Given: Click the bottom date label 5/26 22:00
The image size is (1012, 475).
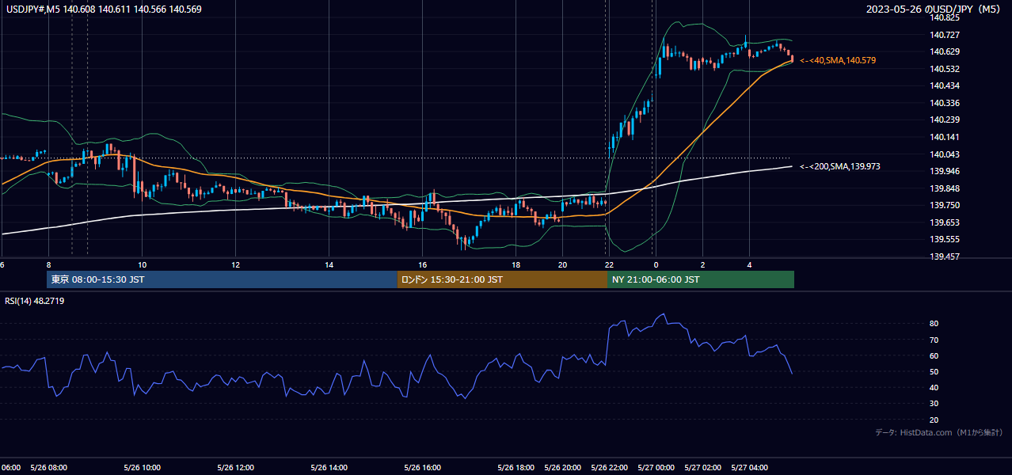Looking at the screenshot, I should (x=610, y=468).
